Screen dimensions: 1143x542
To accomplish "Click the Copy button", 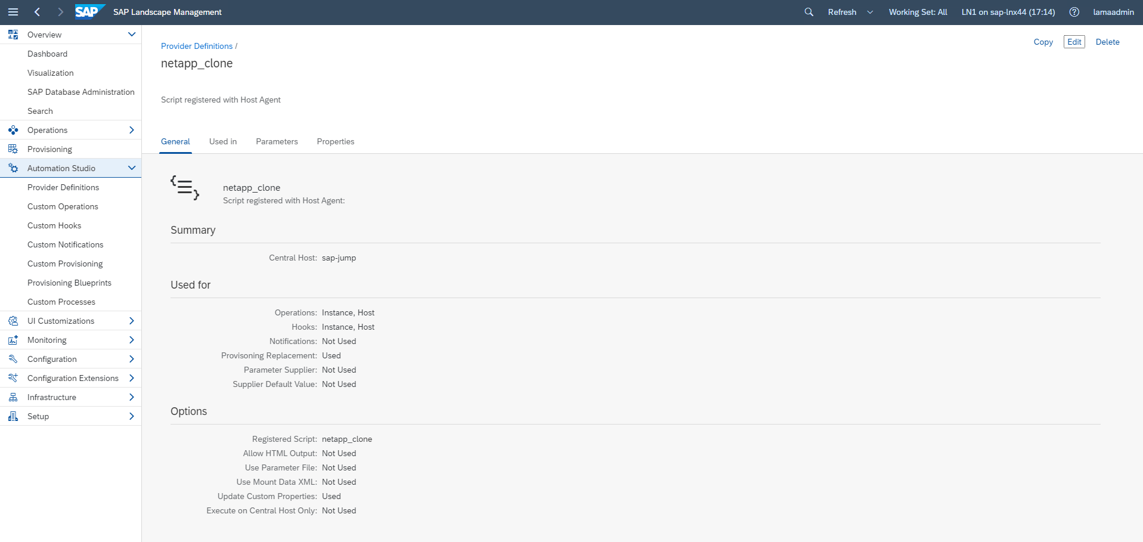I will [x=1043, y=42].
